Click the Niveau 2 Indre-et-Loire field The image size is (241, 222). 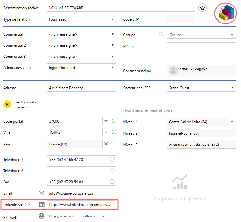201,133
